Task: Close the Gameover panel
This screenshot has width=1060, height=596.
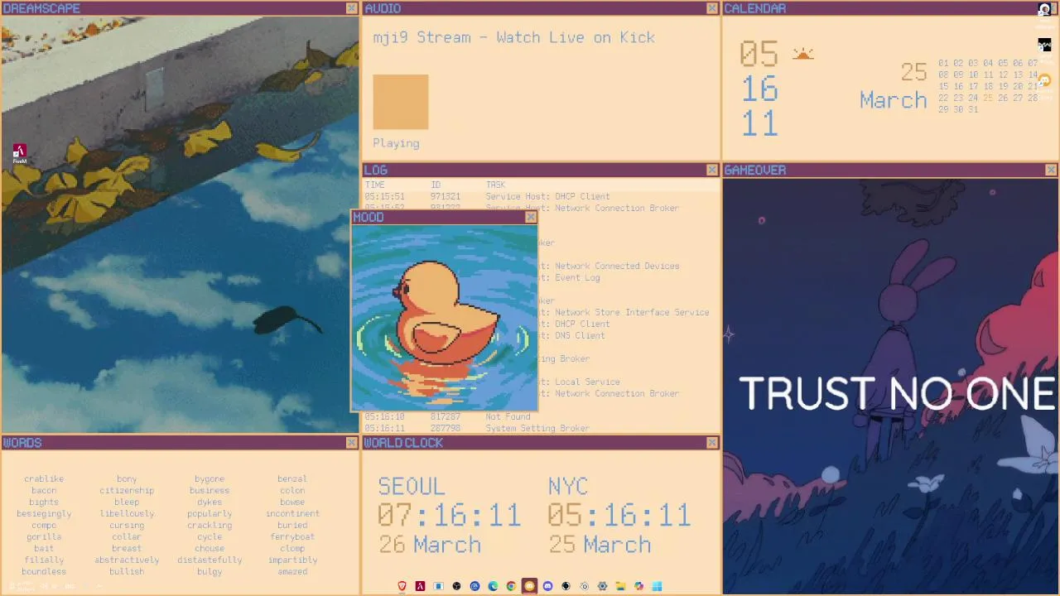Action: pos(1051,170)
